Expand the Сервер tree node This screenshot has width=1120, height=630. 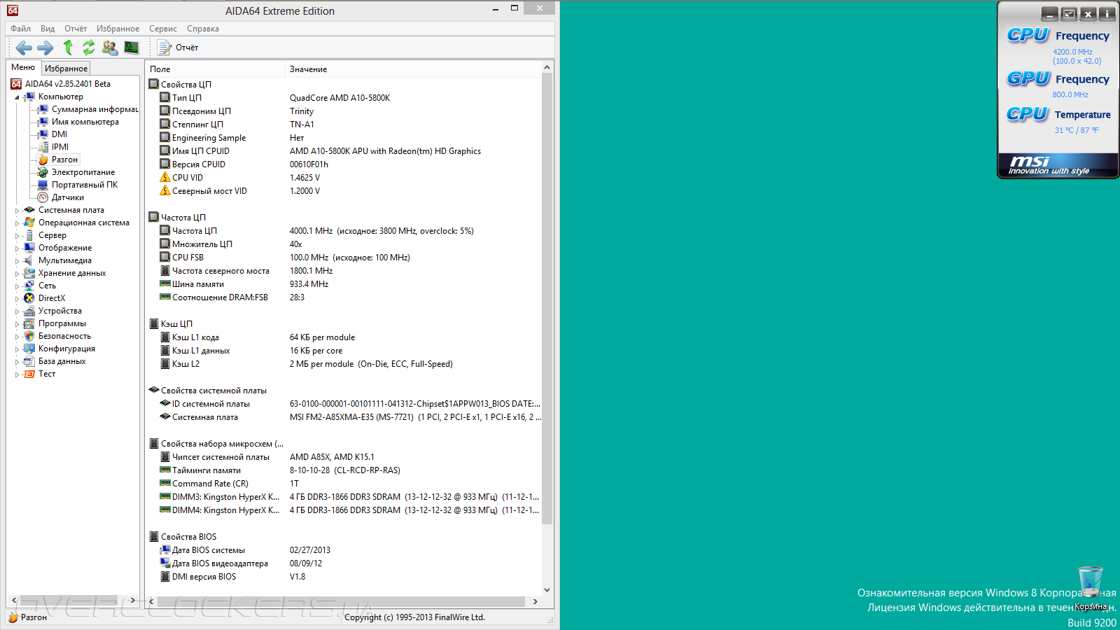pyautogui.click(x=17, y=235)
